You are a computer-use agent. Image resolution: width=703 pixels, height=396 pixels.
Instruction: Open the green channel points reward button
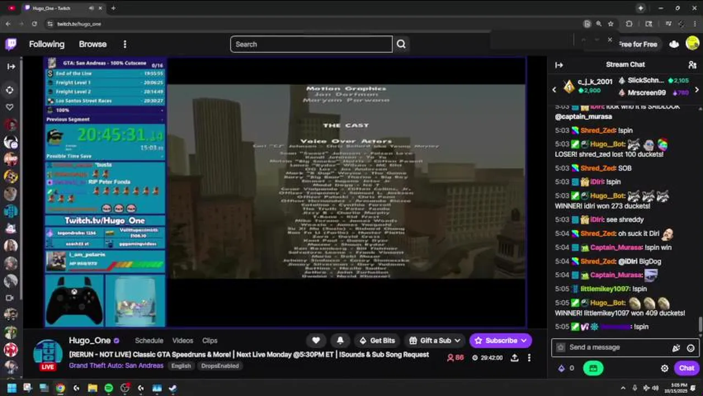tap(593, 369)
